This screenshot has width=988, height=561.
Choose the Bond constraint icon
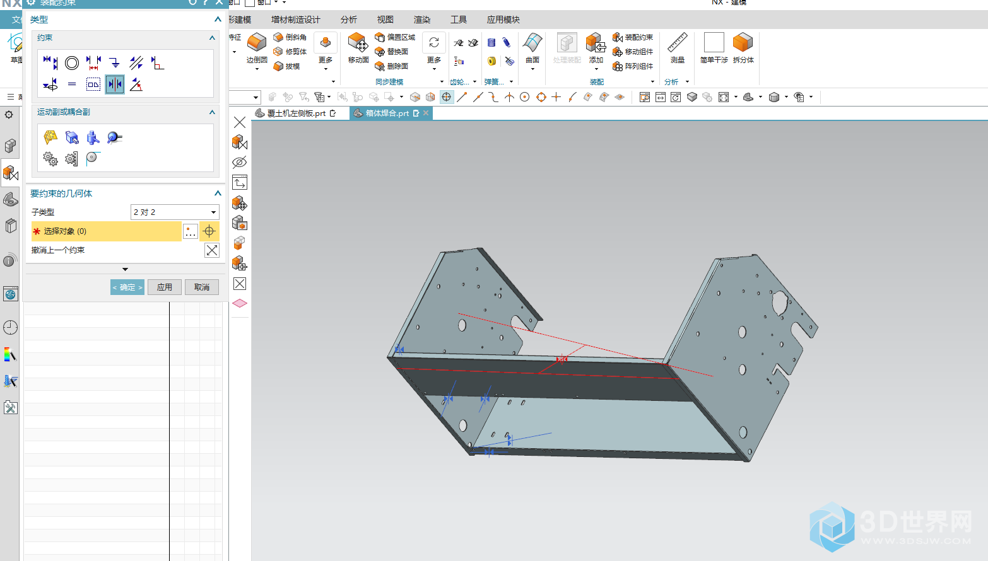tap(93, 84)
